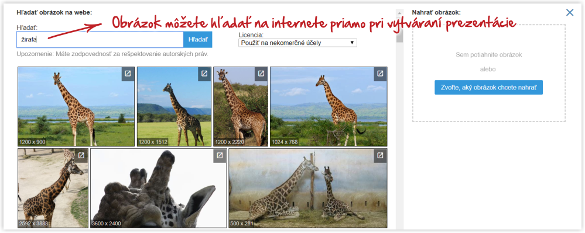Choose the 1200 x 2220 giraffe thumbnail
585x233 pixels.
point(241,106)
